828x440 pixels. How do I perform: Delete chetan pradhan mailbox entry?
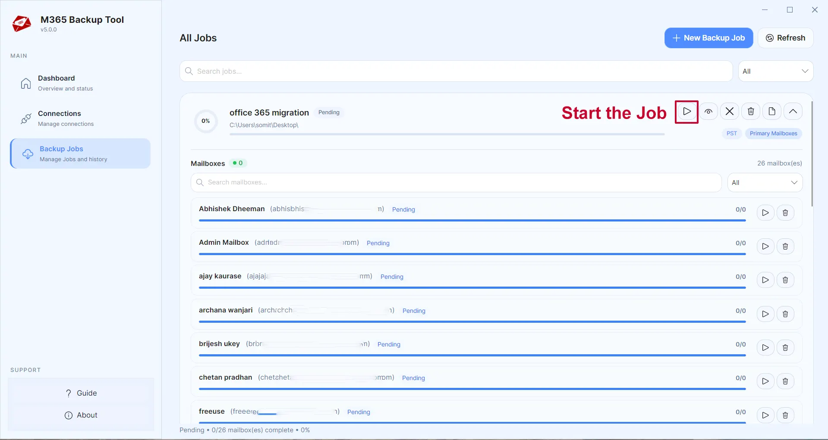pyautogui.click(x=785, y=381)
